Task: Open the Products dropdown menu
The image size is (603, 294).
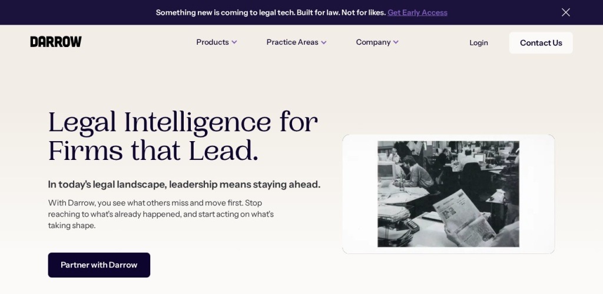Action: tap(213, 42)
